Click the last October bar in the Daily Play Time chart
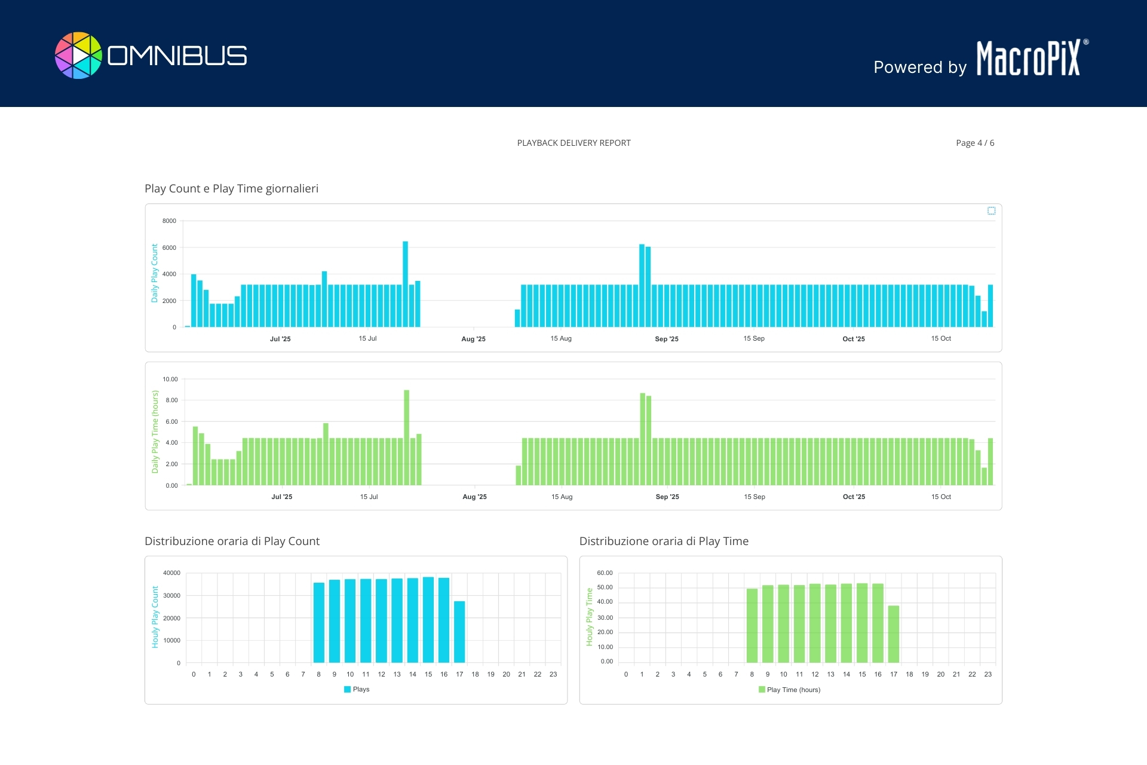This screenshot has height=765, width=1147. (990, 461)
